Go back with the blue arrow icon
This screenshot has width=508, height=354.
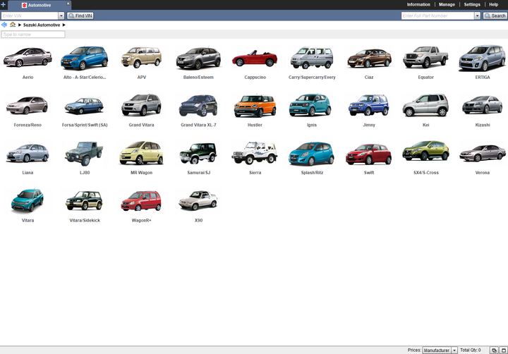pyautogui.click(x=4, y=25)
